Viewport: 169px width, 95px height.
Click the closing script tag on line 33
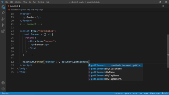click(26, 65)
